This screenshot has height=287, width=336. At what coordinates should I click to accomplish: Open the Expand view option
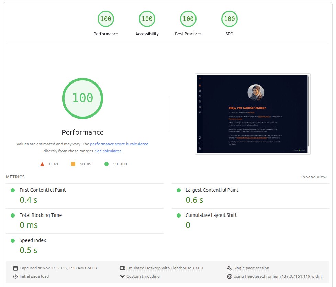pos(313,177)
